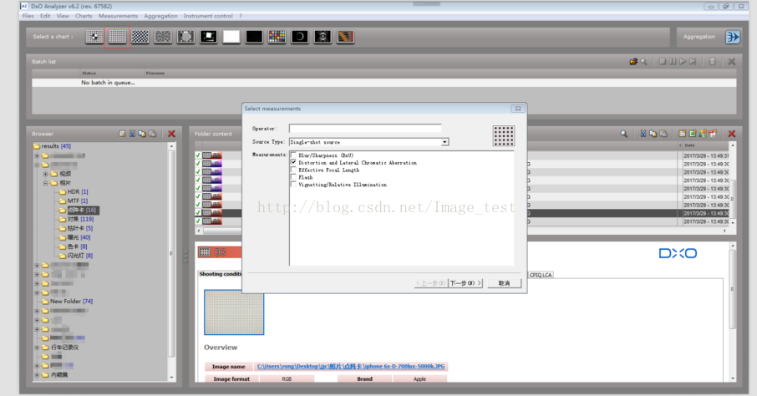757x396 pixels.
Task: Pause the batch queue
Action: (x=673, y=62)
